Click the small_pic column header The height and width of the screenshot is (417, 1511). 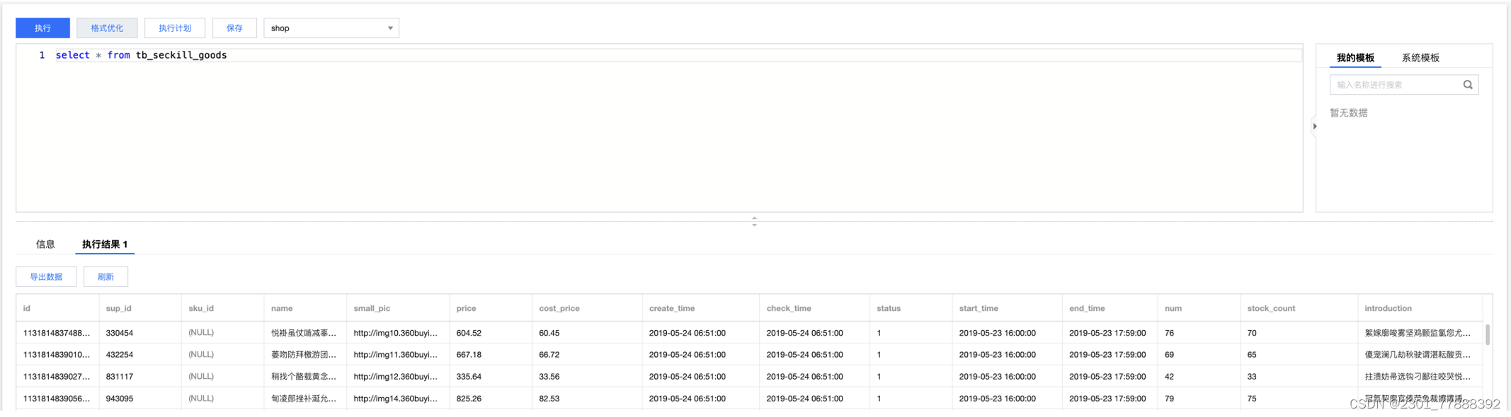398,309
